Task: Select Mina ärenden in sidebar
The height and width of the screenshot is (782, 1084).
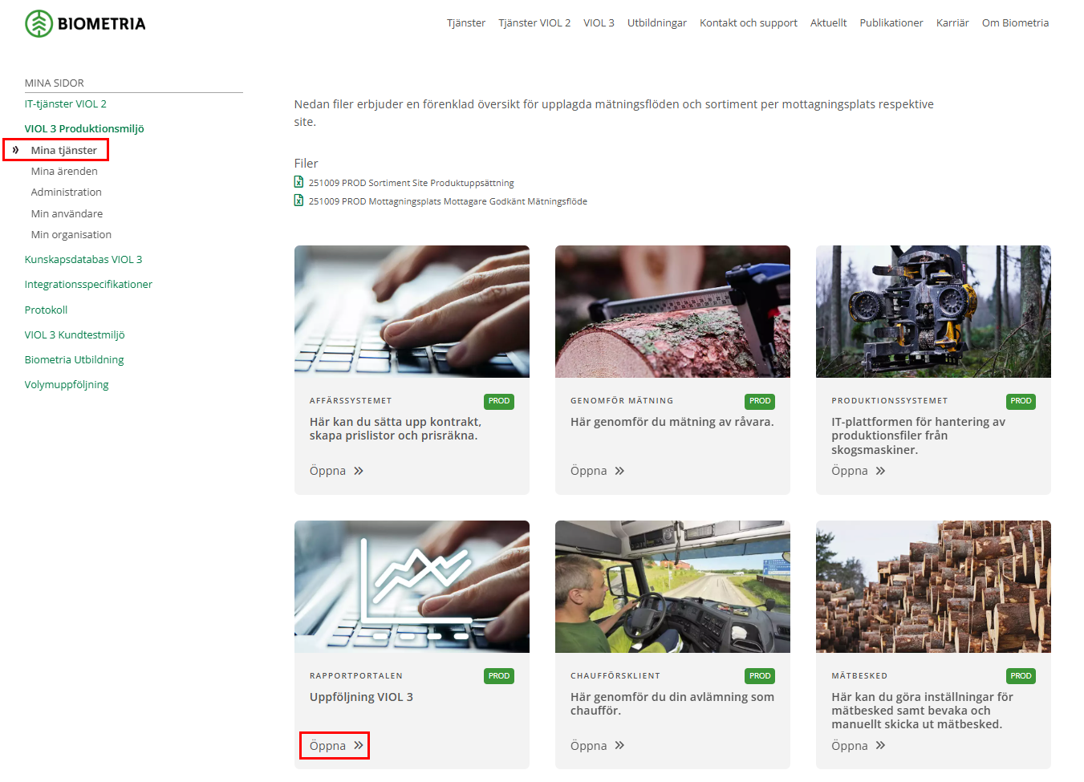Action: [x=64, y=171]
